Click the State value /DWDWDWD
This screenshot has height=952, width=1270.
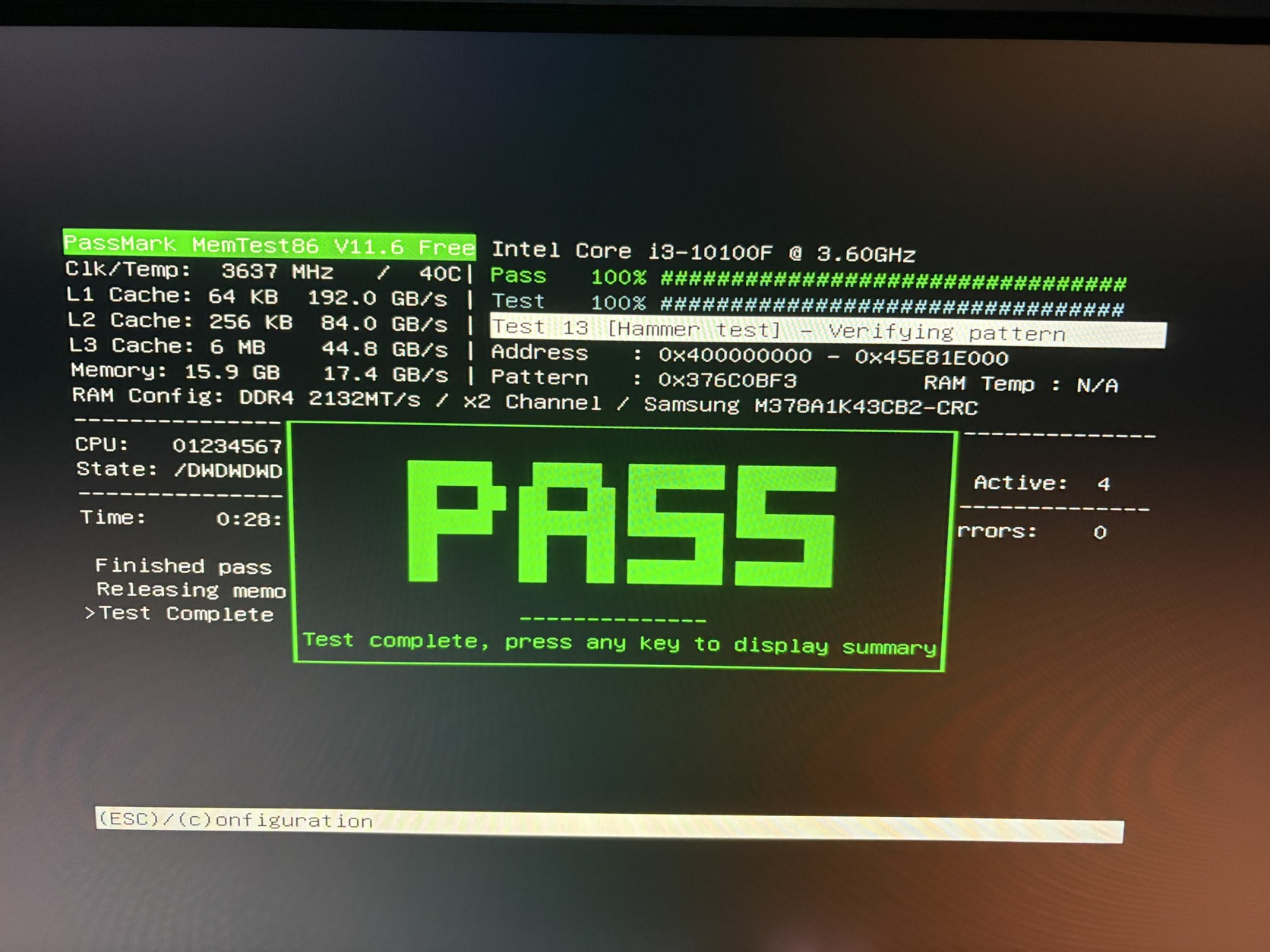coord(228,471)
